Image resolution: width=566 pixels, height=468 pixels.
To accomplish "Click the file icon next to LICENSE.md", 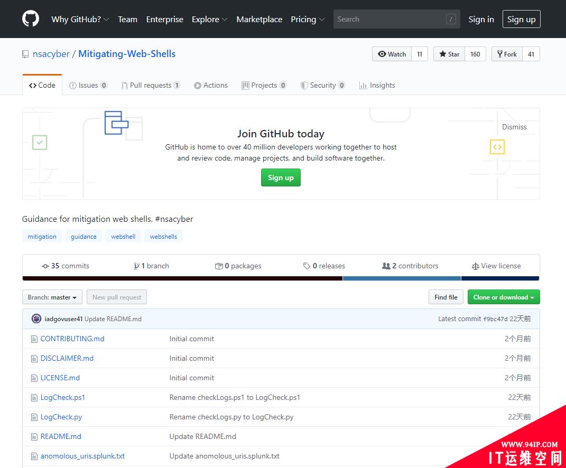I will pos(34,378).
